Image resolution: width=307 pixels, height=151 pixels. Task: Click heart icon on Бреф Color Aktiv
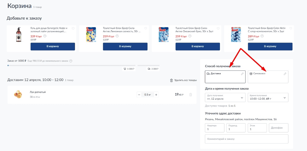(291, 28)
